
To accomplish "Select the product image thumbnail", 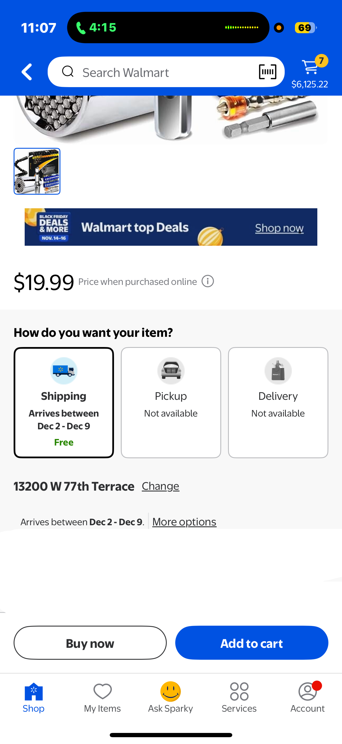I will coord(37,171).
